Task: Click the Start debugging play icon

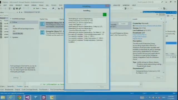Action: tap(34, 8)
